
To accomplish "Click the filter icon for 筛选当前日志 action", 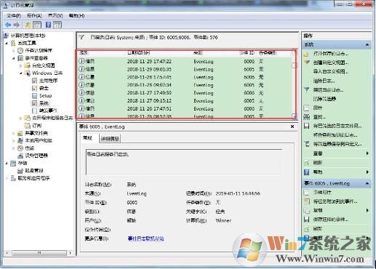I will pos(306,90).
